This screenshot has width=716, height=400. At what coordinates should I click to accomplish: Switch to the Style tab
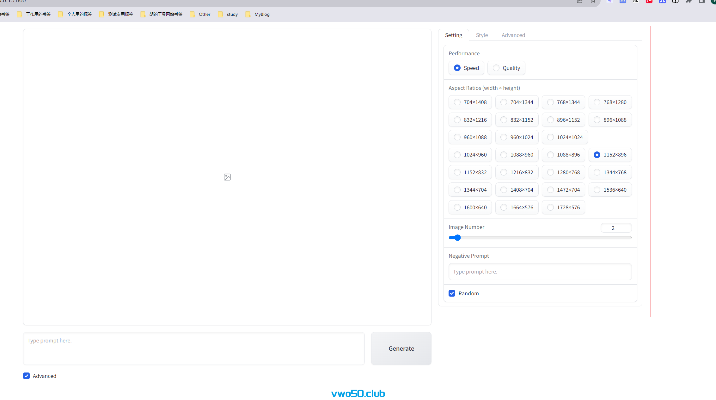point(482,35)
